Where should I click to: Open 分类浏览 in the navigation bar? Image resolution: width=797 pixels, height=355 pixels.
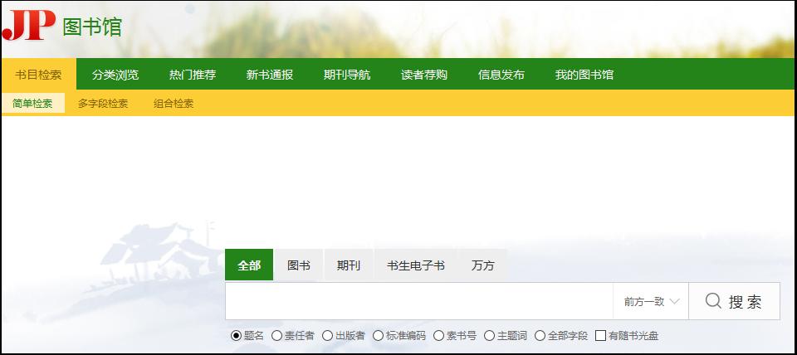click(x=115, y=75)
